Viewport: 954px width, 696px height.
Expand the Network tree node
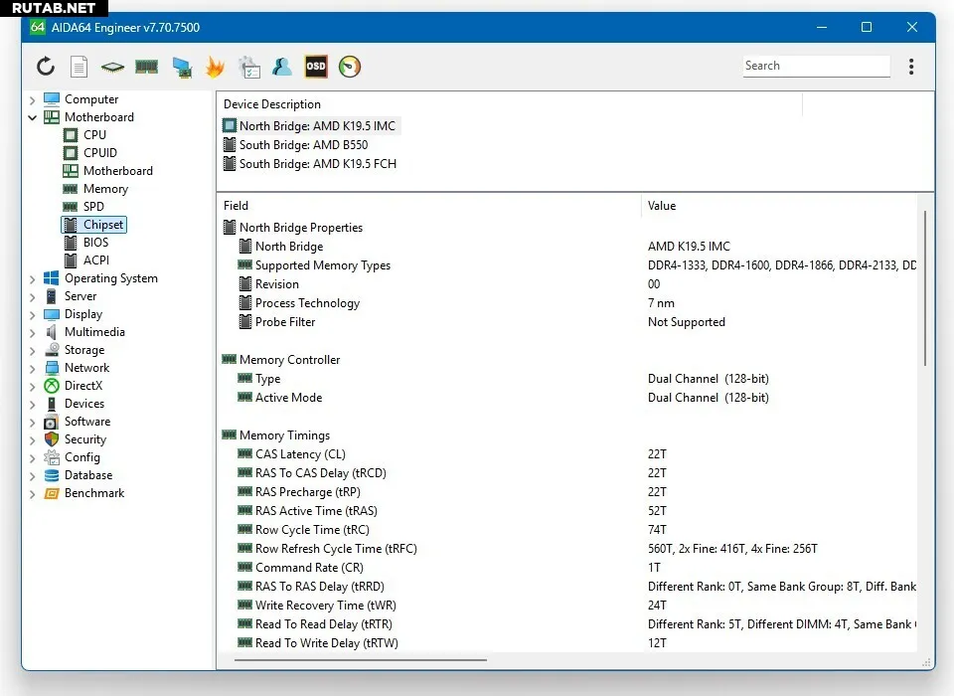pyautogui.click(x=33, y=369)
